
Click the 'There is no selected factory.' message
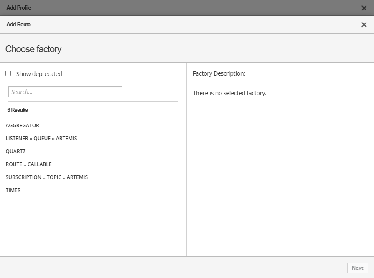pyautogui.click(x=229, y=93)
